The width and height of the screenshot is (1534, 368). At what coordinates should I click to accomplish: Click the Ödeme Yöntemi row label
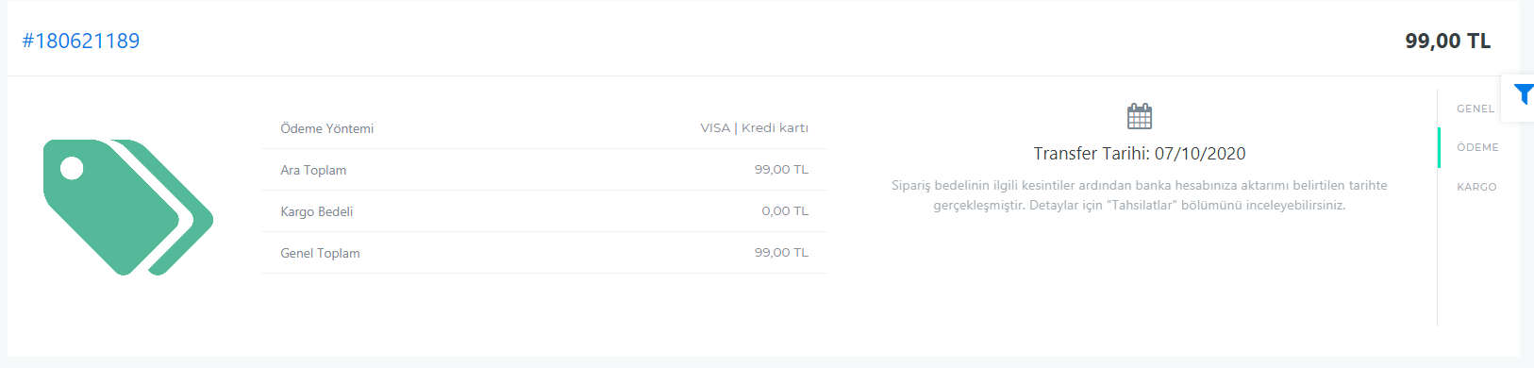click(327, 128)
